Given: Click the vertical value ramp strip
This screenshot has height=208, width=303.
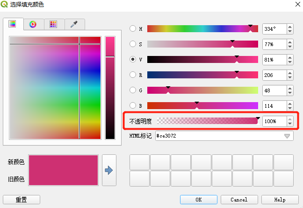Looking at the screenshot, I should (x=110, y=88).
